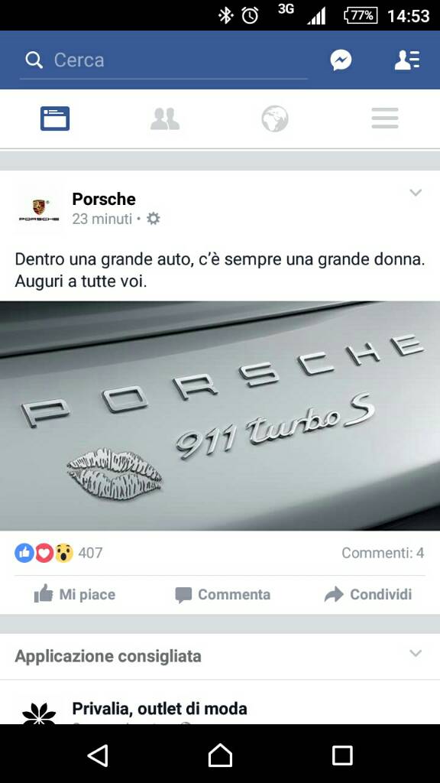Viewport: 440px width, 783px height.
Task: Open the notifications globe tab
Action: pos(275,119)
